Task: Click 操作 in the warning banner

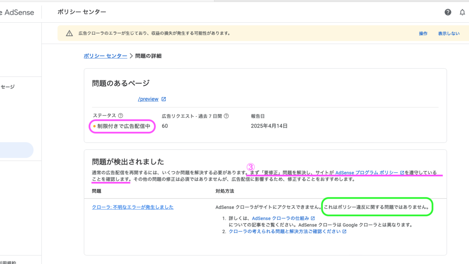Action: tap(423, 34)
